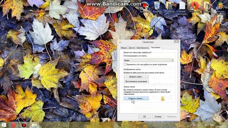Viewport: 228px width, 128px height.
Task: Open the 101MSDCF folder on desktop
Action: [x=170, y=7]
